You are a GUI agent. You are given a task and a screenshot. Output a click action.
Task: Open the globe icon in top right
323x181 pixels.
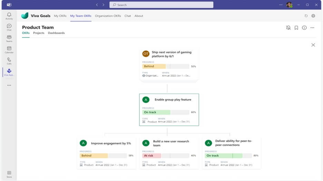[x=313, y=16]
